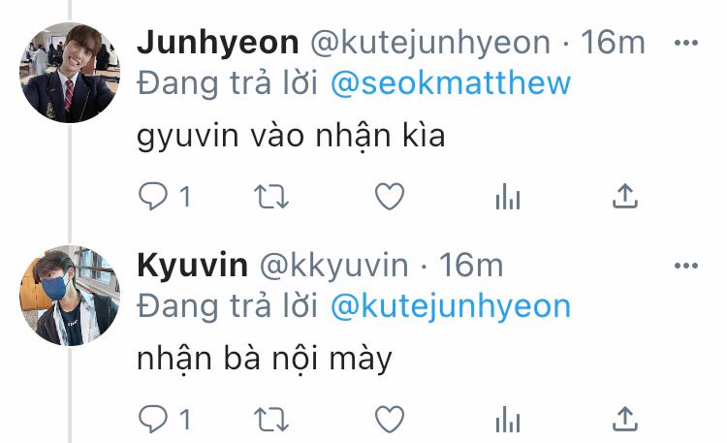Open the @seokmatthew mention link
Screen dimensions: 727x443
pyautogui.click(x=451, y=83)
